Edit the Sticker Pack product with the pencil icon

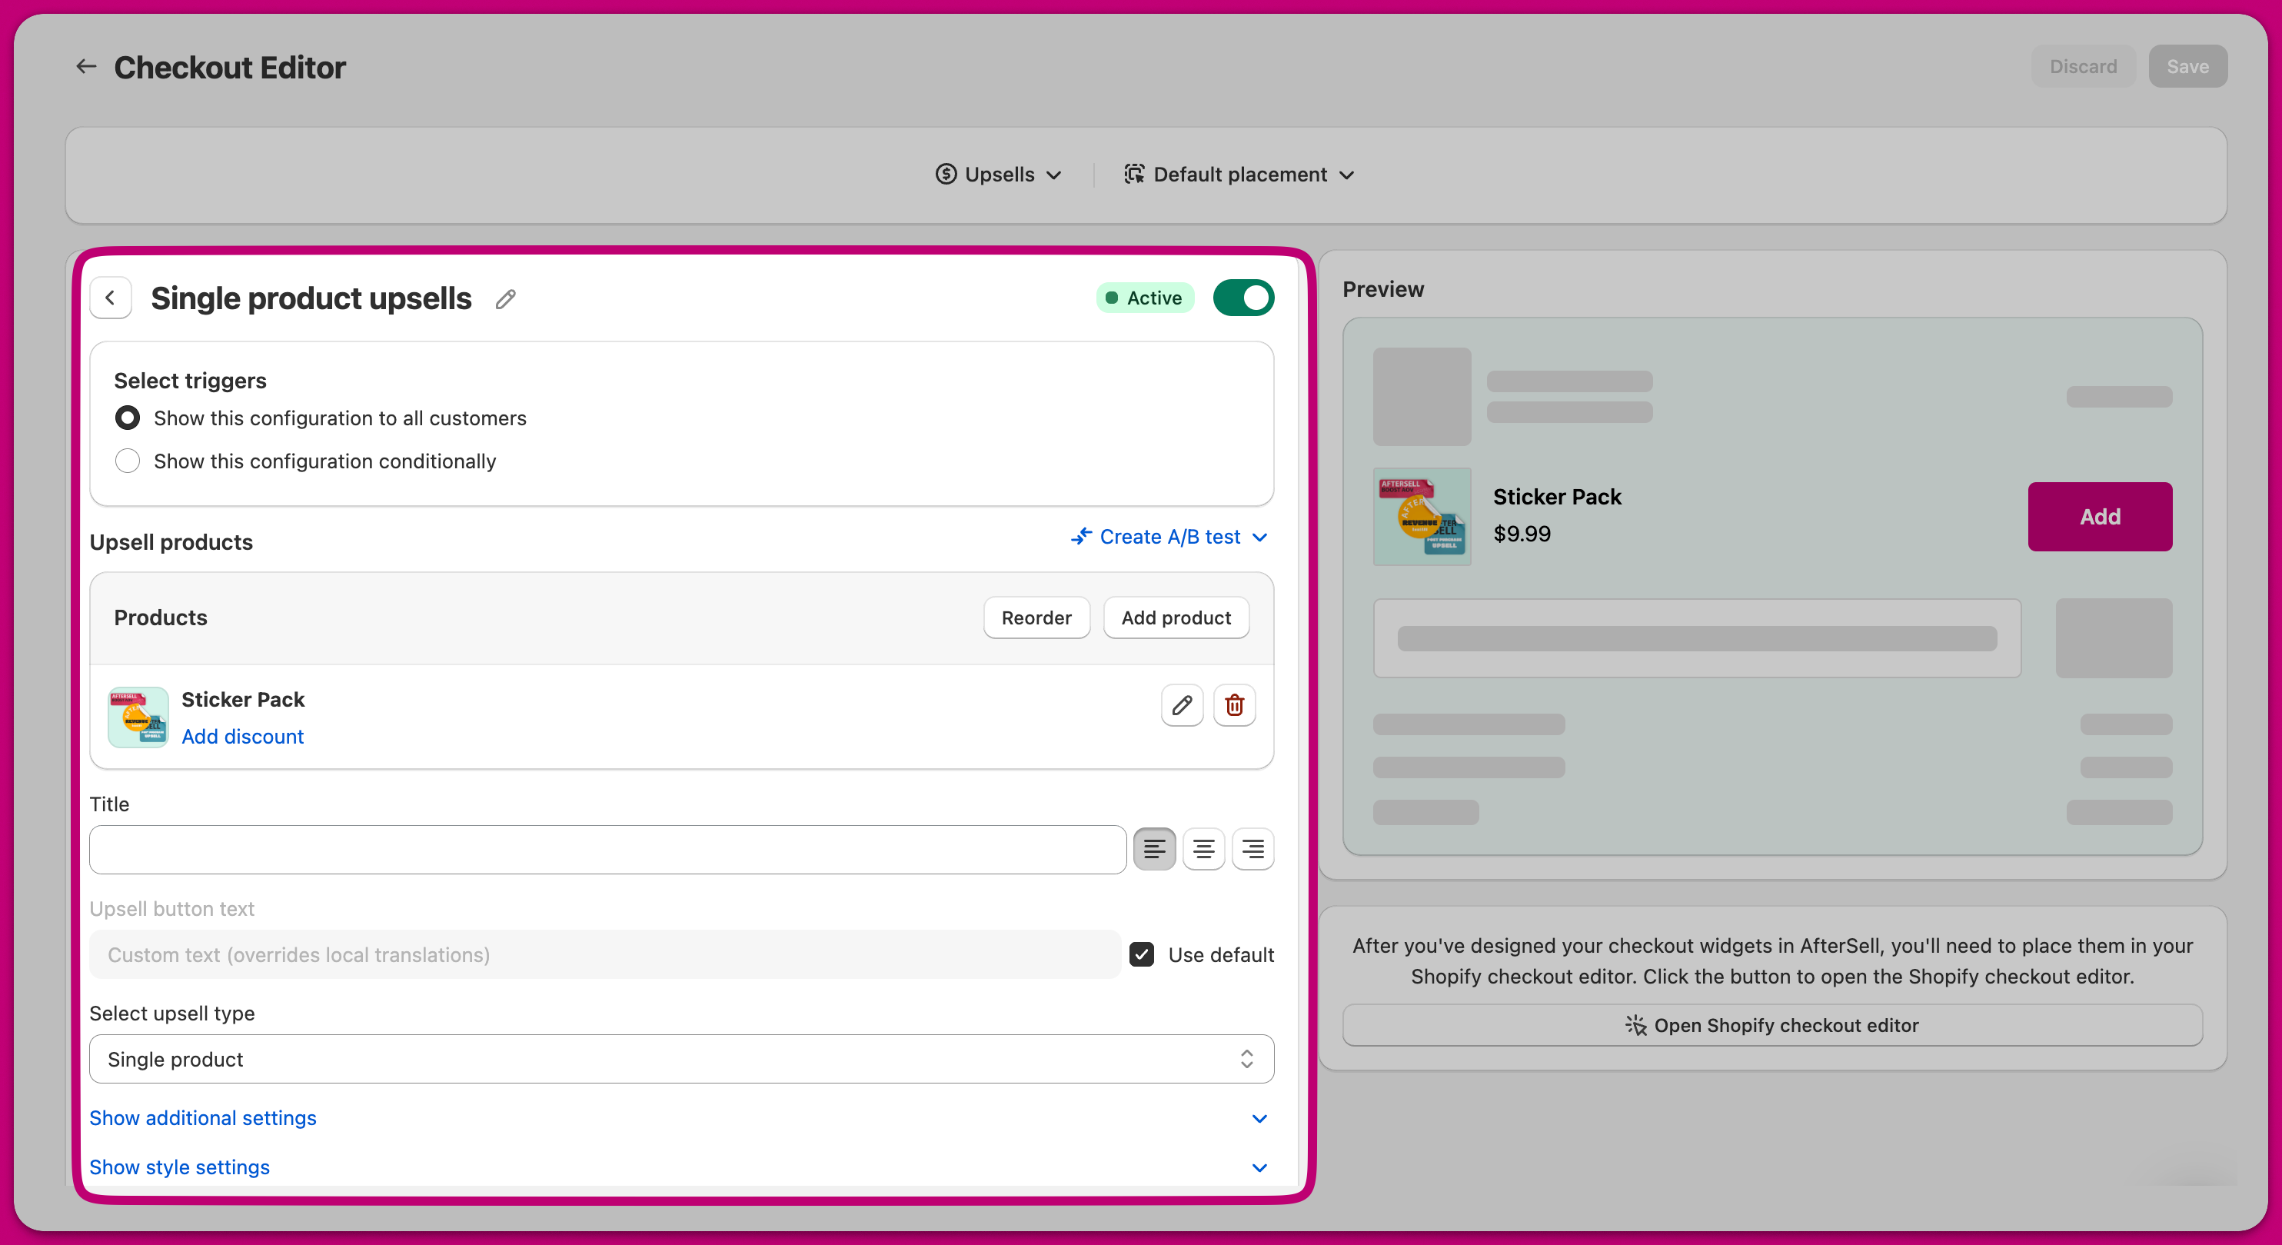tap(1181, 705)
